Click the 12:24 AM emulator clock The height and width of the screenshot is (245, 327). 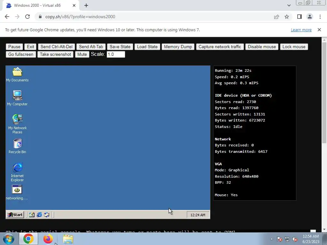coord(198,215)
